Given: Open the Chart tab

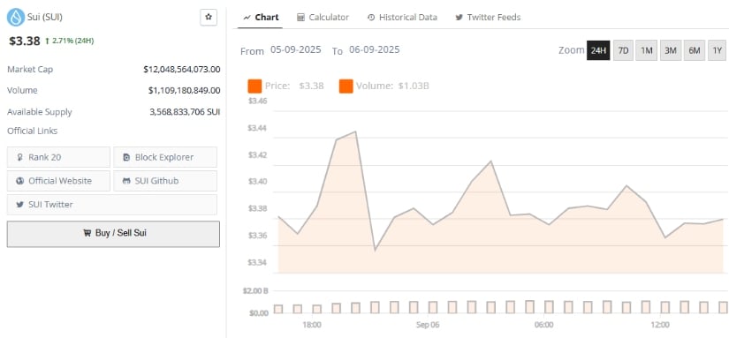Looking at the screenshot, I should [262, 17].
